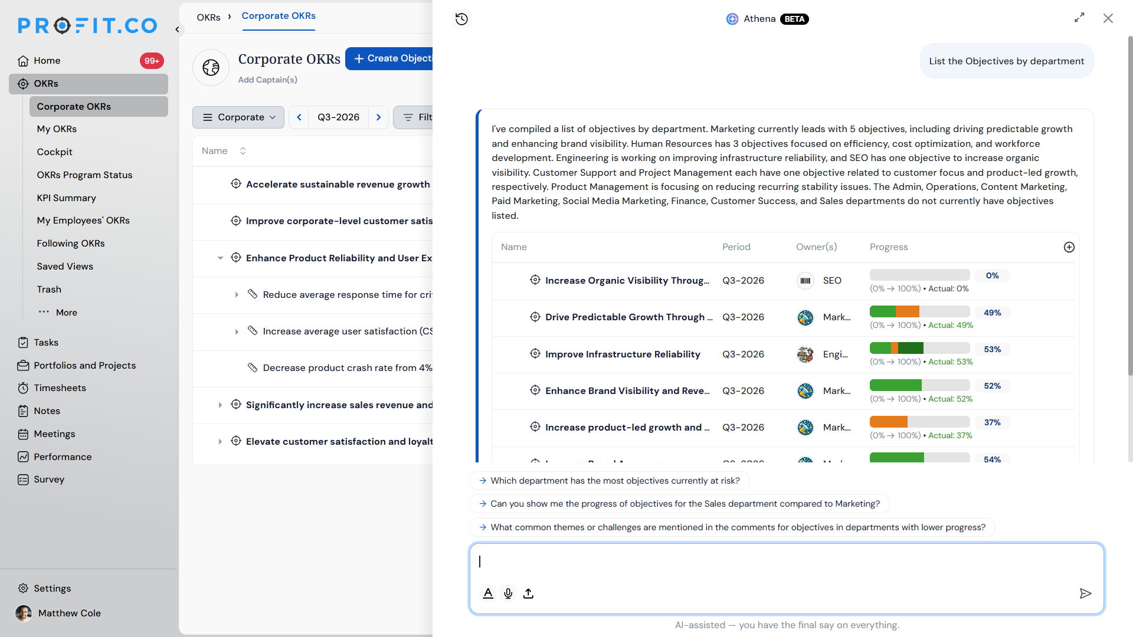Open the Filter button
The width and height of the screenshot is (1133, 637).
[413, 117]
